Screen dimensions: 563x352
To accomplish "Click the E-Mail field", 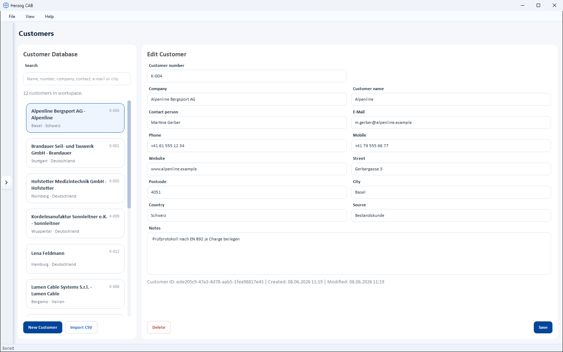I will (x=451, y=122).
